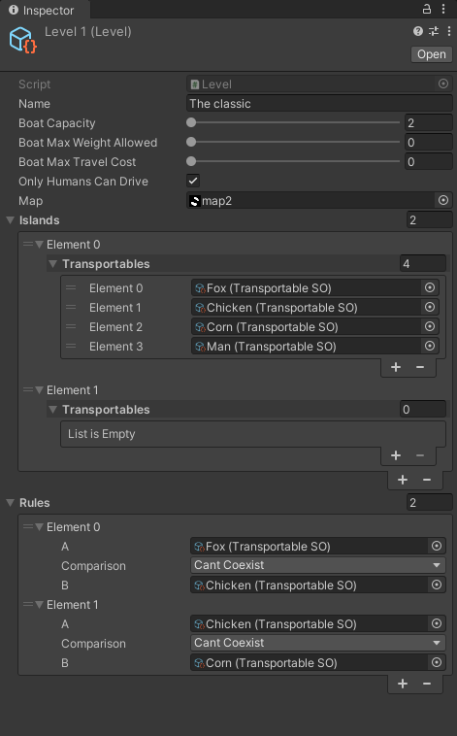The height and width of the screenshot is (736, 457).
Task: Open object picker for Man transportable element
Action: click(429, 346)
